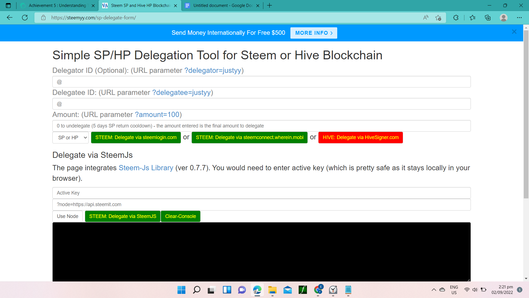
Task: Open Settings and more menu
Action: (519, 18)
